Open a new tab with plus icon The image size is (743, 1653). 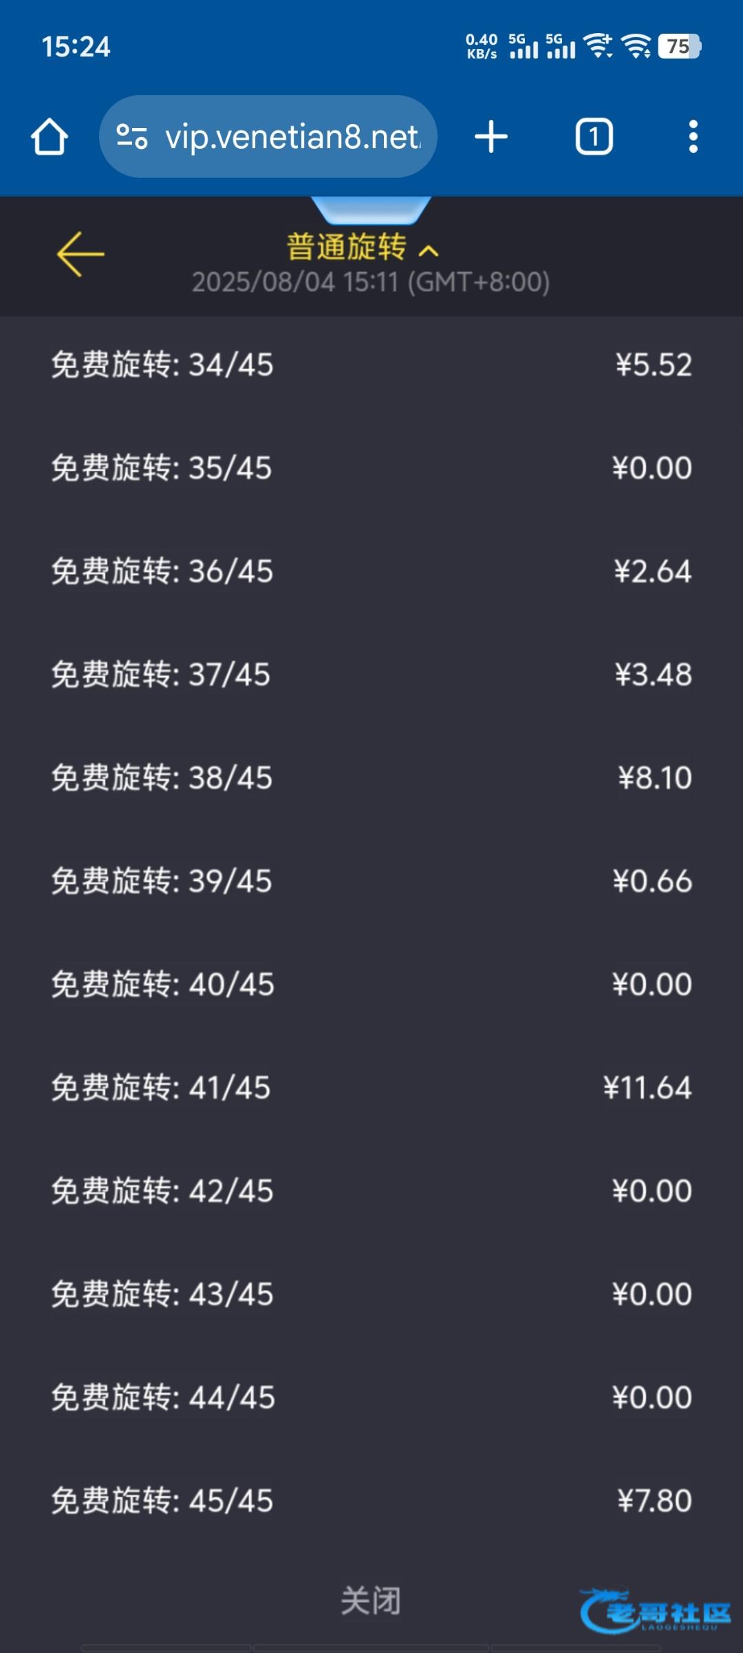(x=491, y=136)
